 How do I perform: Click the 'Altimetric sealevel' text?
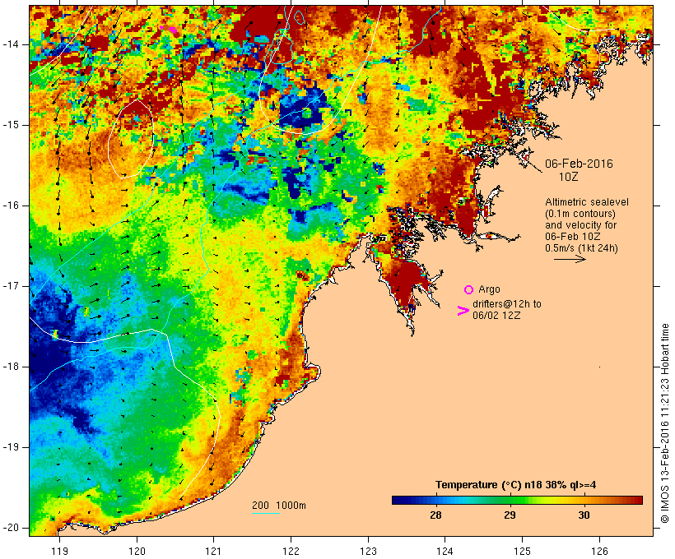tap(587, 202)
